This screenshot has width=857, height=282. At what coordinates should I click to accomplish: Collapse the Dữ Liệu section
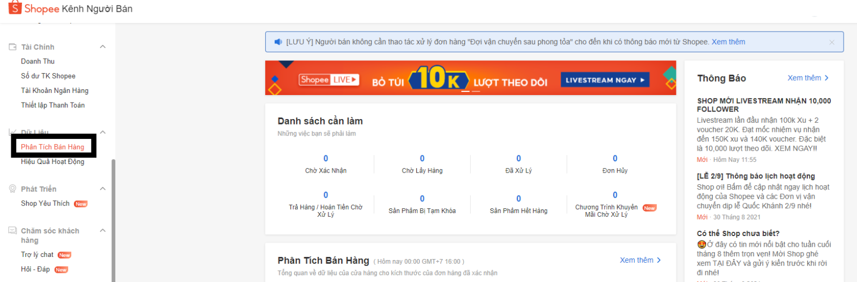tap(103, 132)
